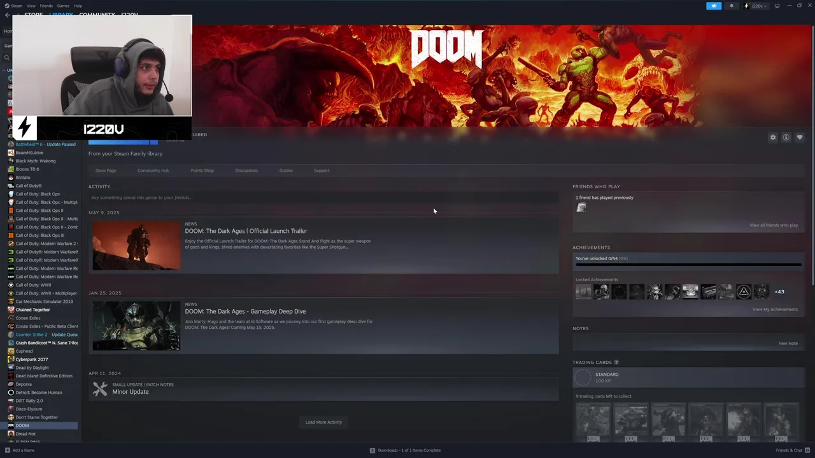815x458 pixels.
Task: Open DOOM Guides
Action: (x=286, y=170)
